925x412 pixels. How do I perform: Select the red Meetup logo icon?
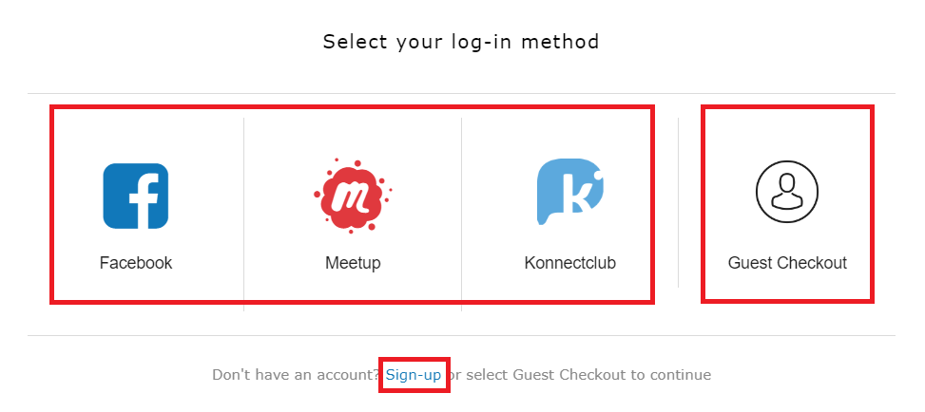coord(352,196)
